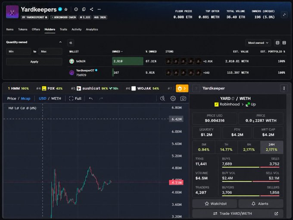The width and height of the screenshot is (293, 220).
Task: Star the Yardkeepers collection as favorite
Action: click(66, 9)
